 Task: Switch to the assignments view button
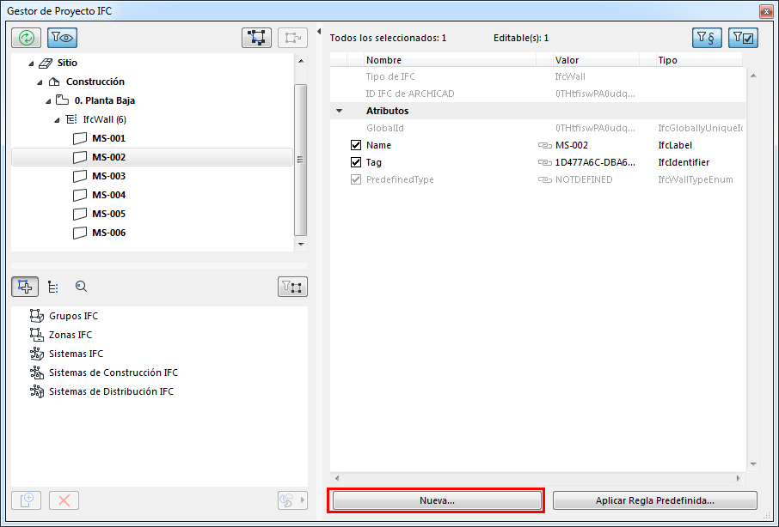(x=25, y=287)
